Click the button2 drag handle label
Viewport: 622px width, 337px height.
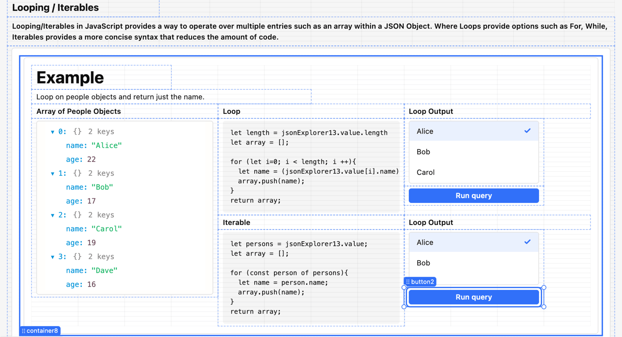coord(420,282)
